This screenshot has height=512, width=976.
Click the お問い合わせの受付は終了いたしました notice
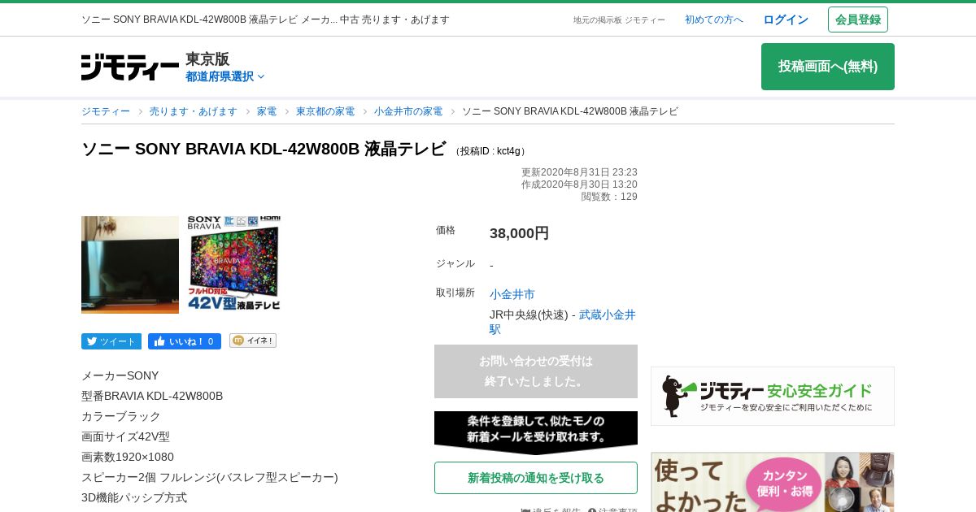(536, 371)
